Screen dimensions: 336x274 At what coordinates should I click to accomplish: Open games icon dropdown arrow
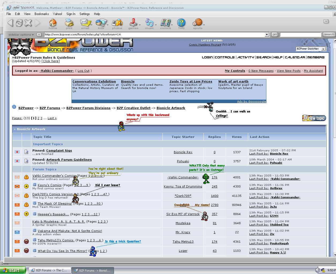(x=139, y=25)
